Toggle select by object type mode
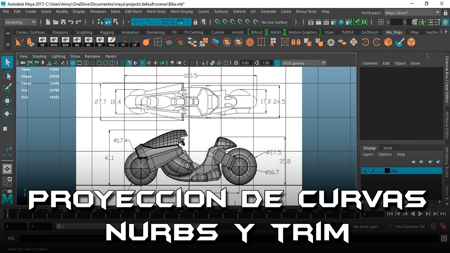The height and width of the screenshot is (253, 450). point(108,22)
